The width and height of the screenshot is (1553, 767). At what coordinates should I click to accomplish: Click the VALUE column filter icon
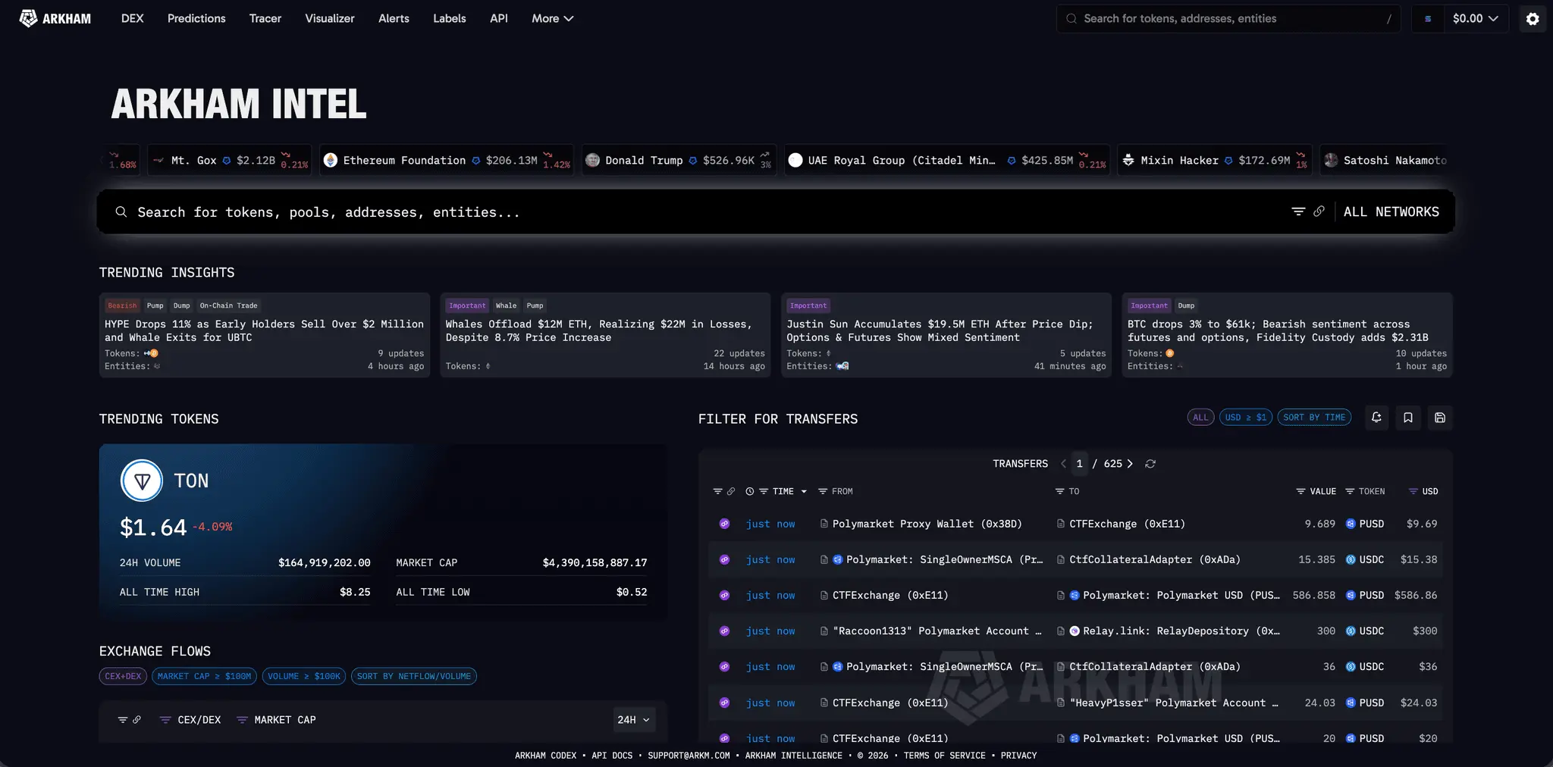1300,492
